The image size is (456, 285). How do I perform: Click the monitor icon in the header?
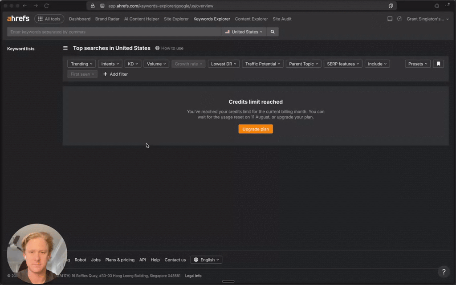tap(390, 19)
